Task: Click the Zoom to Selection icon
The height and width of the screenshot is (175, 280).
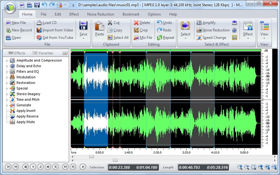Action: coord(253,167)
